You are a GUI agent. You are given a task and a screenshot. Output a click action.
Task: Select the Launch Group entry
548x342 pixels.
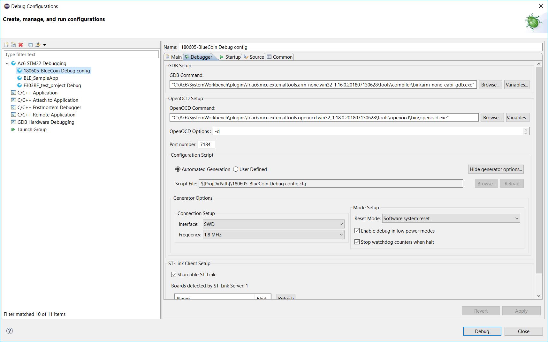coord(32,130)
